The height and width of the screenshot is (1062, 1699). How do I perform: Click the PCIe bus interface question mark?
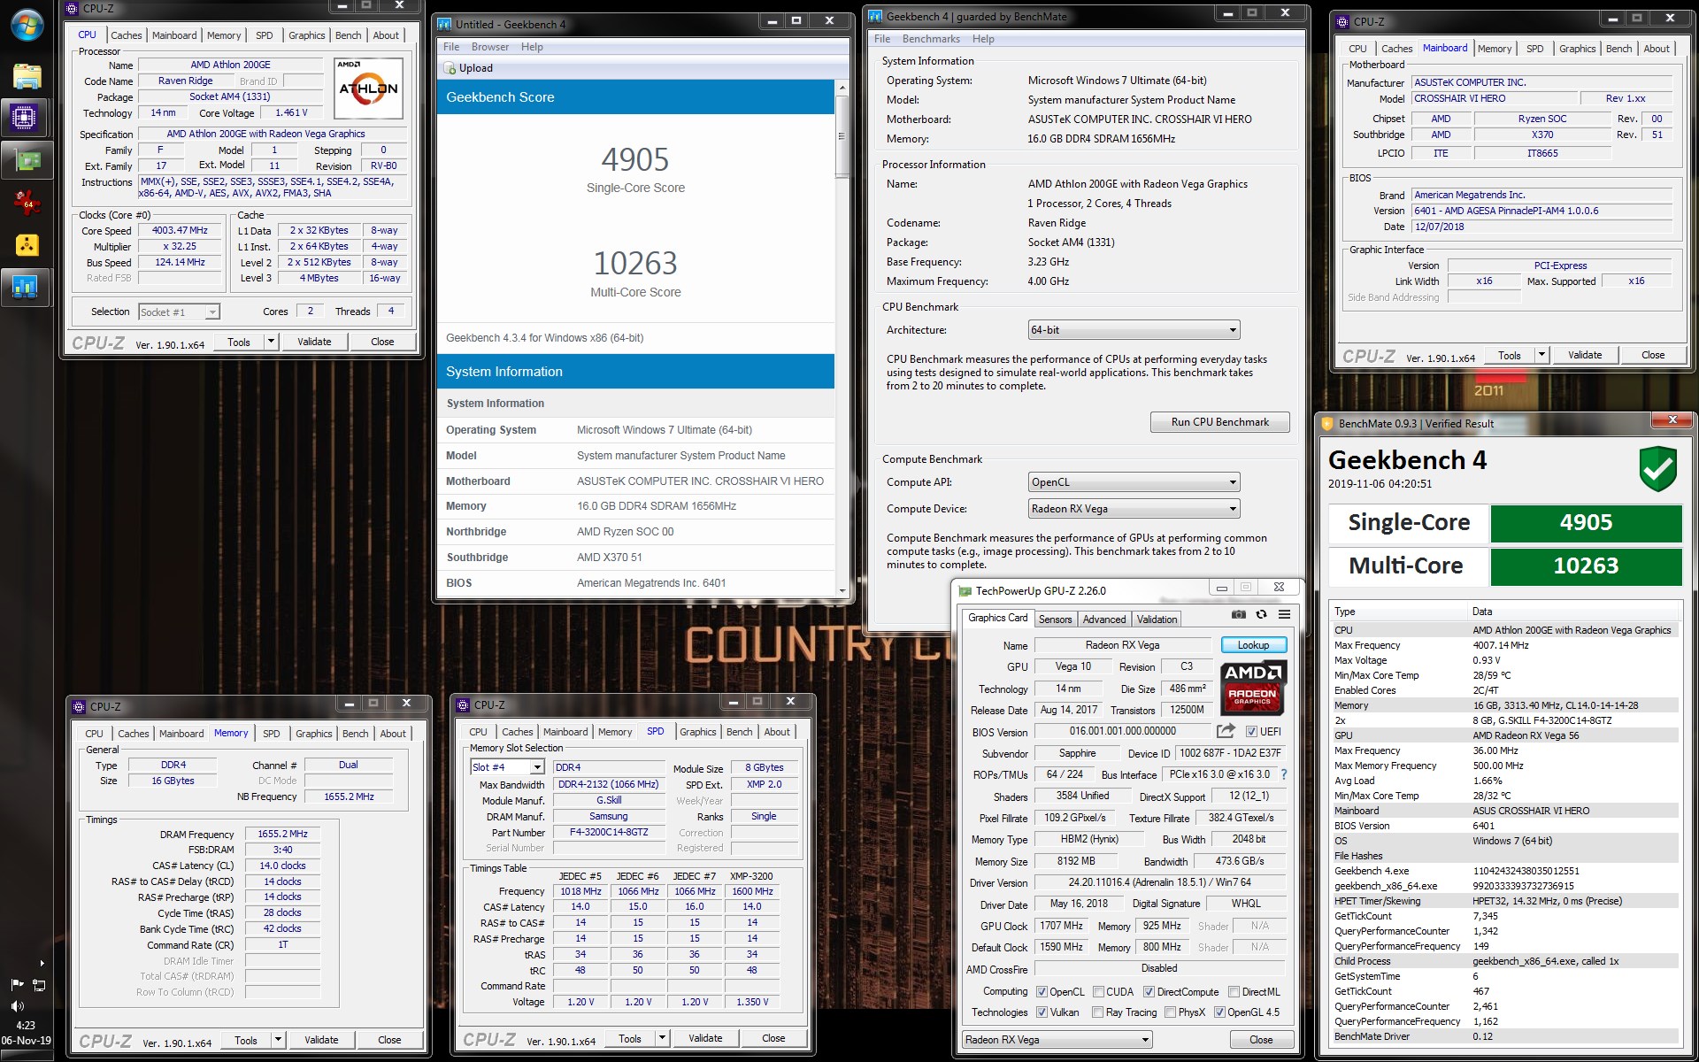point(1283,774)
